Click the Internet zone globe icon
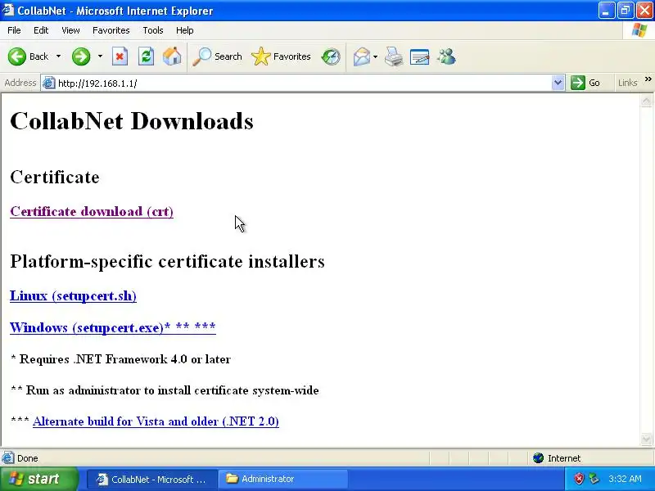 coord(538,458)
